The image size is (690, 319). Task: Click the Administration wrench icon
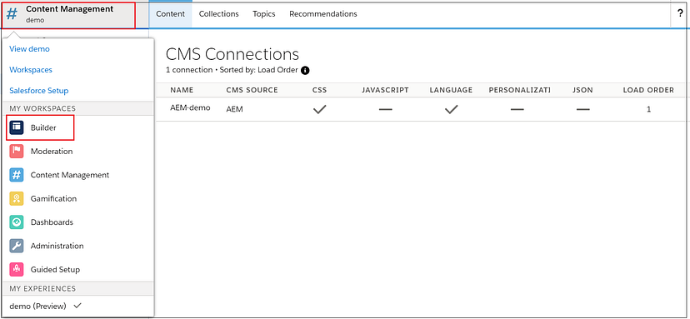tap(17, 246)
